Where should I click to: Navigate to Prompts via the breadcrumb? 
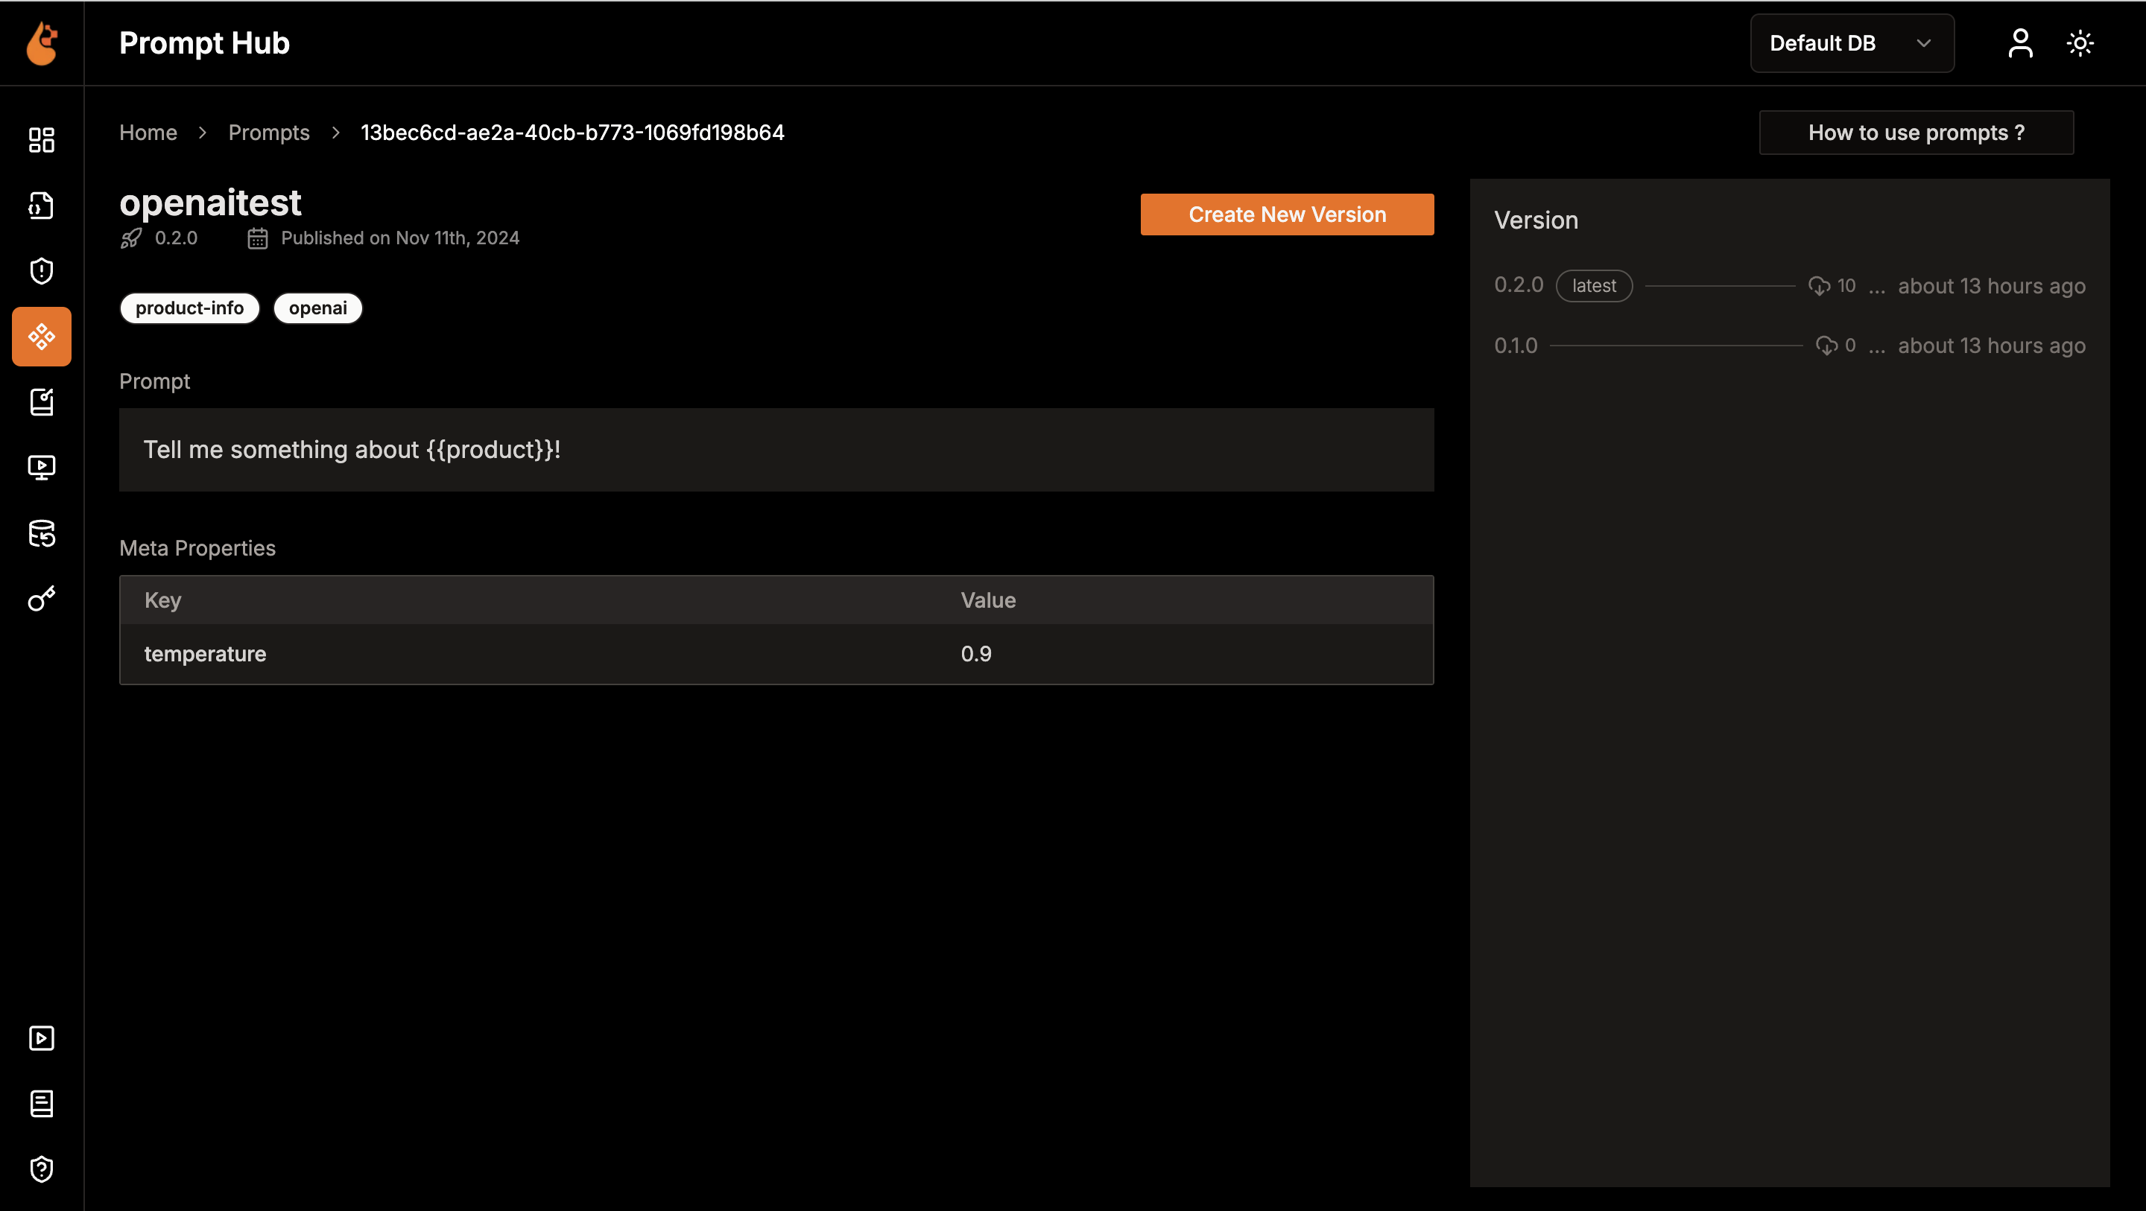click(269, 132)
